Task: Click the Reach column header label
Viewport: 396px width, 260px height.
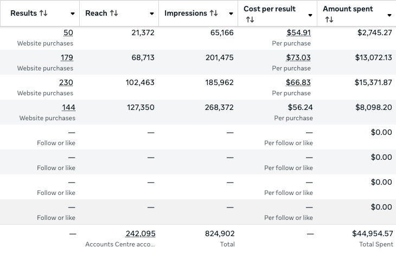Action: point(96,13)
